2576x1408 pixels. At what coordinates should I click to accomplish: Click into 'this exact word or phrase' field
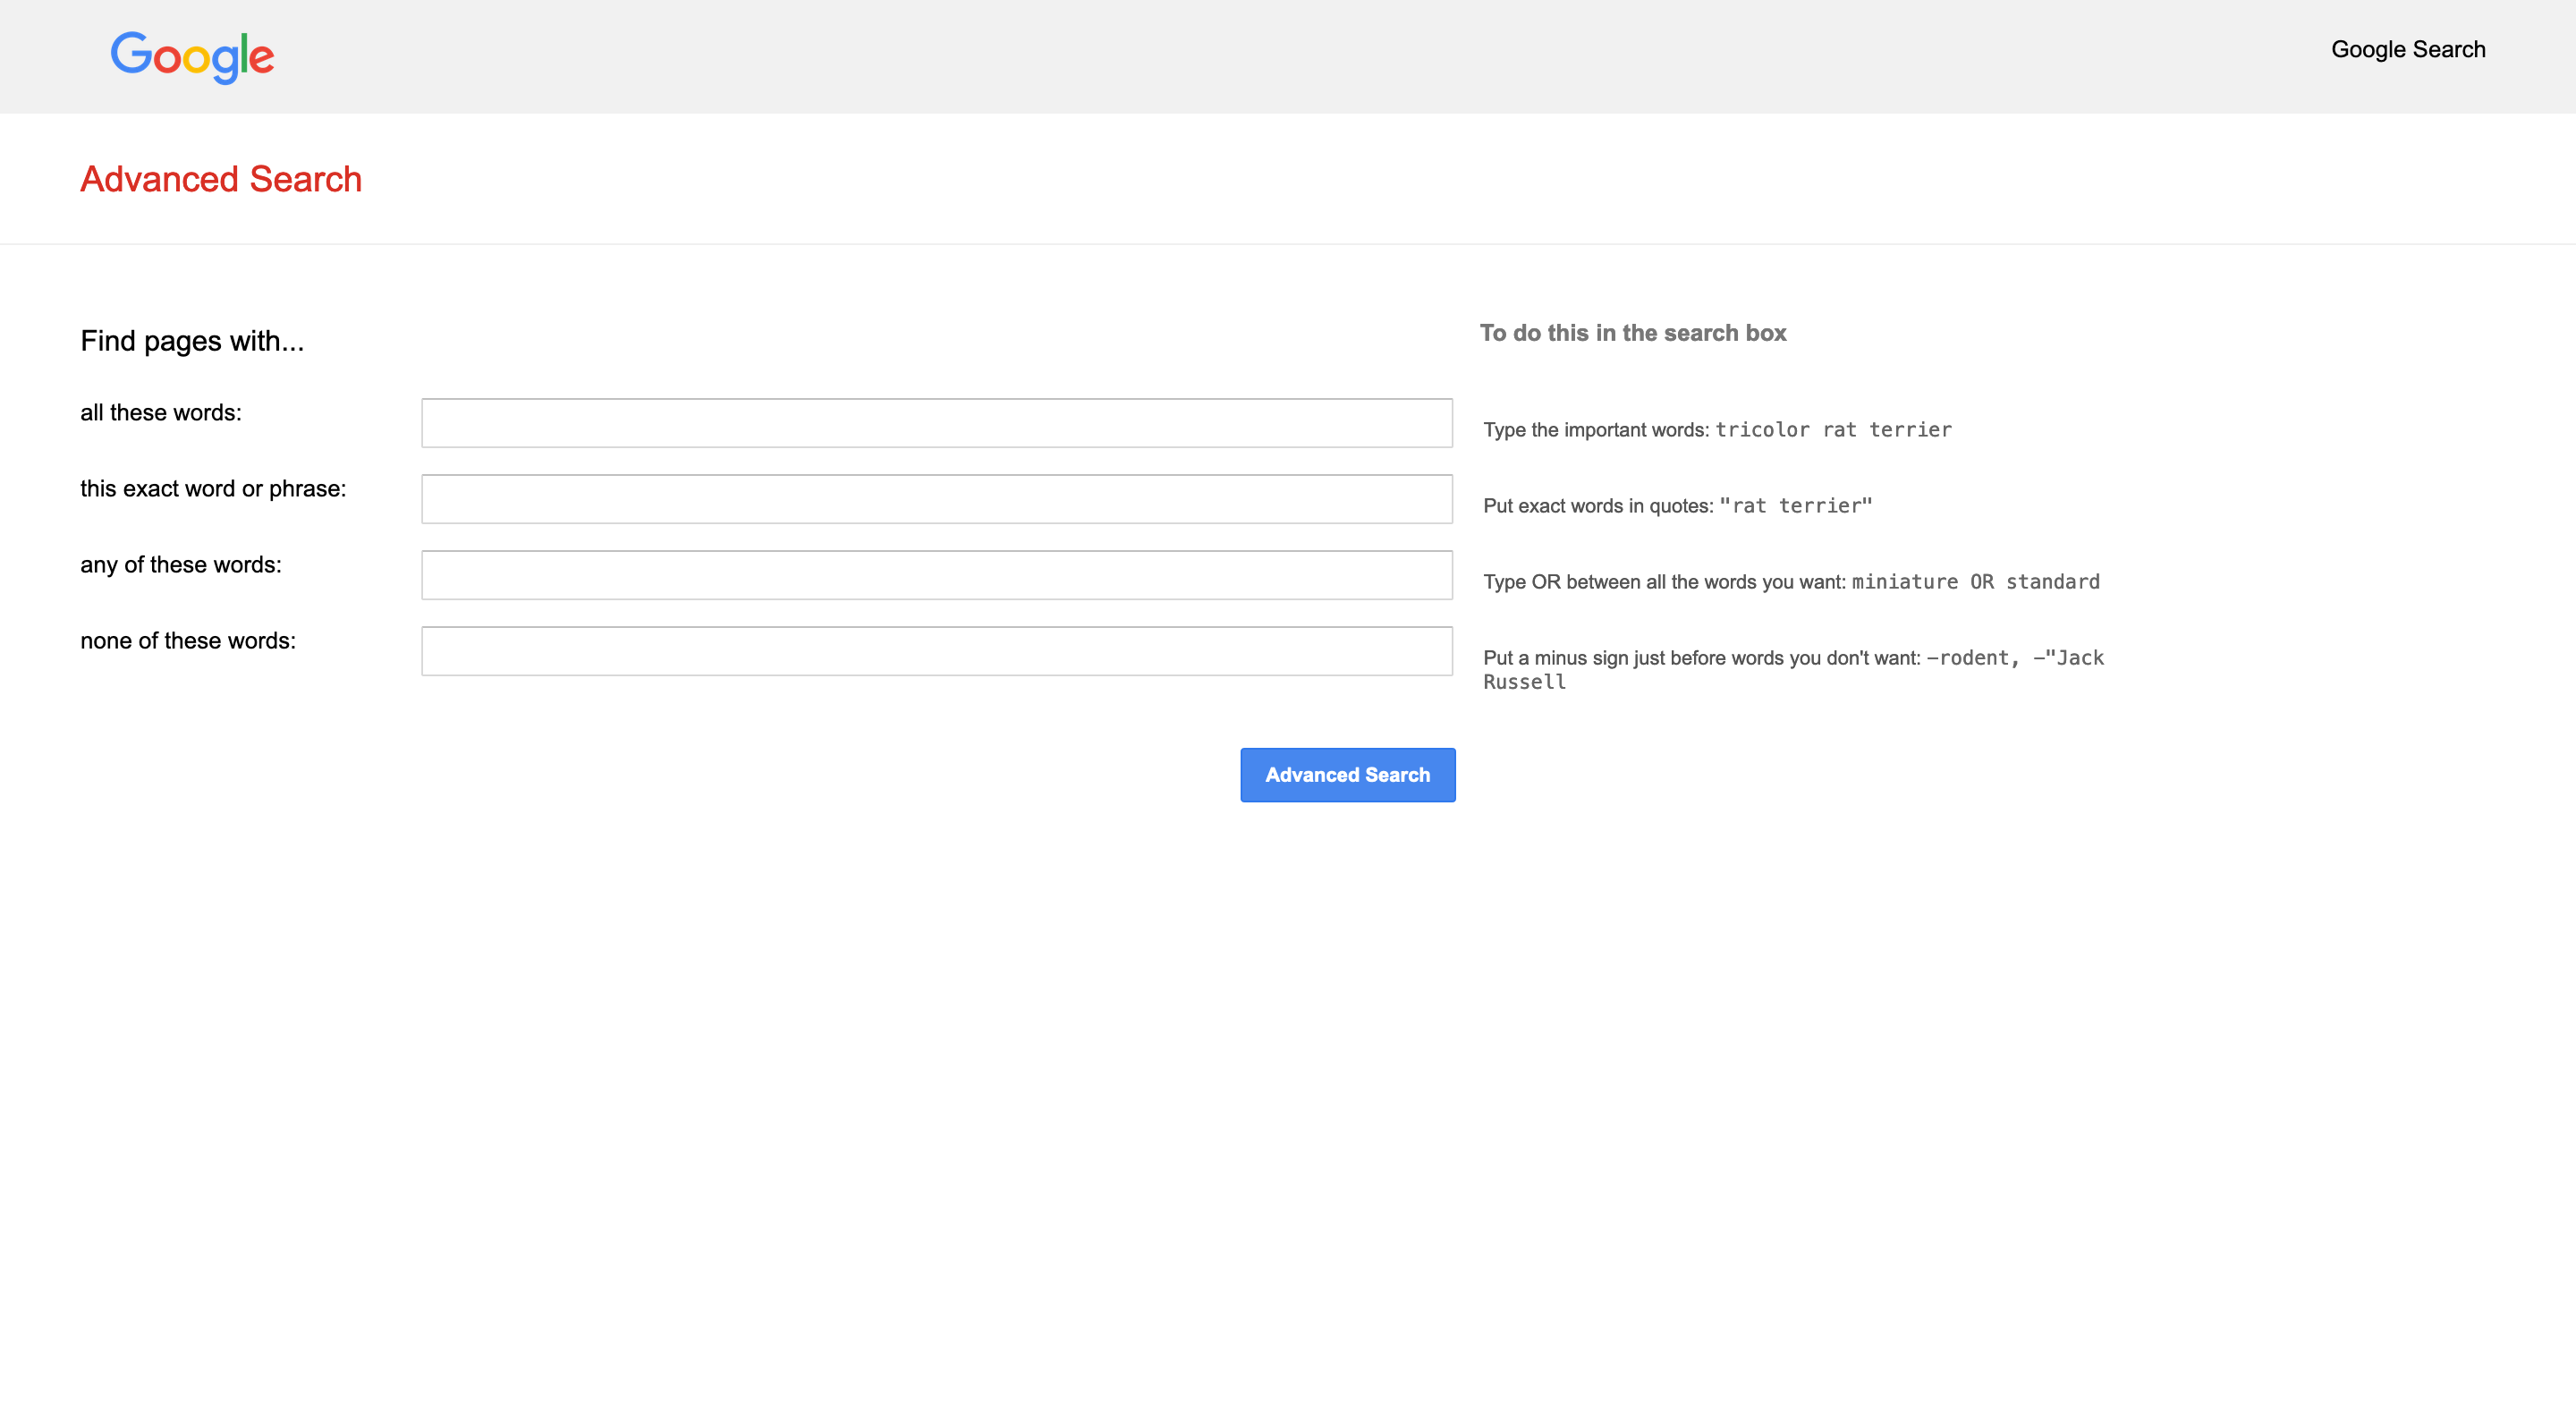click(936, 499)
